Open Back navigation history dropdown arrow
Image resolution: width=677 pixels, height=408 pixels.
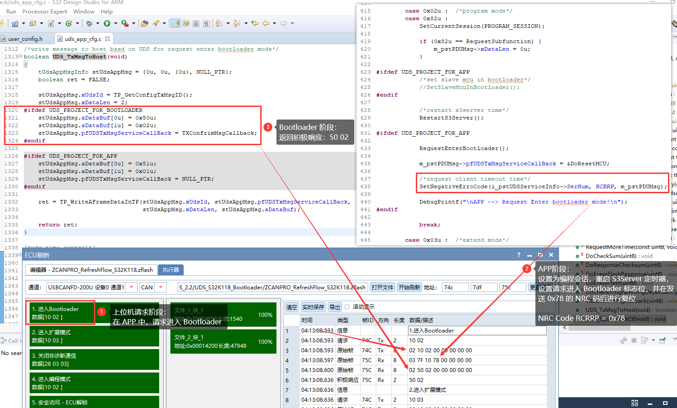(274, 23)
